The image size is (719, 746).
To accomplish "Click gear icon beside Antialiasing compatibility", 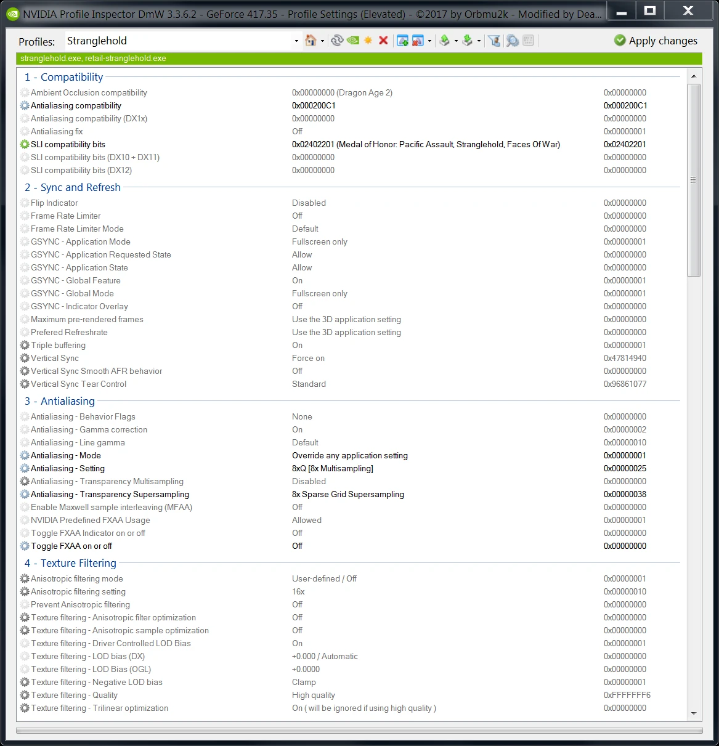I will [x=25, y=105].
